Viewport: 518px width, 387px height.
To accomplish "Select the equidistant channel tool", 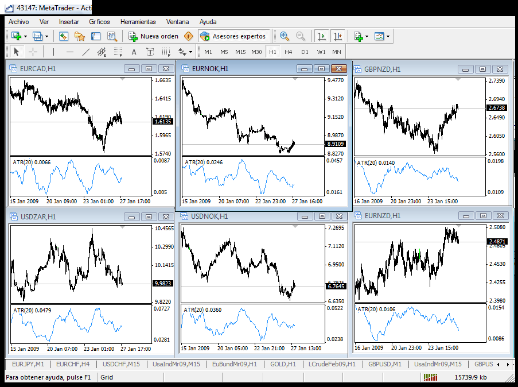I will [102, 52].
